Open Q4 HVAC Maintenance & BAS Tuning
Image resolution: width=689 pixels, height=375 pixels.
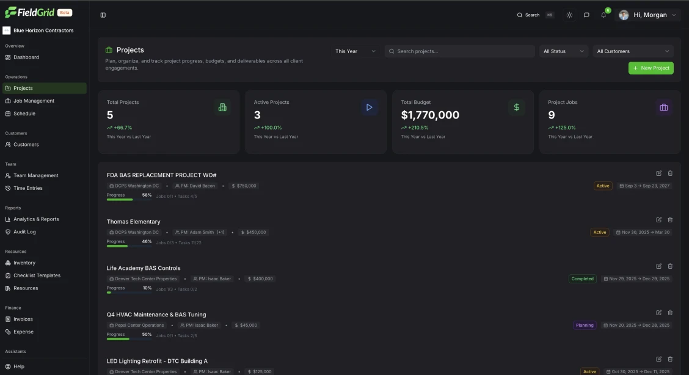[156, 315]
